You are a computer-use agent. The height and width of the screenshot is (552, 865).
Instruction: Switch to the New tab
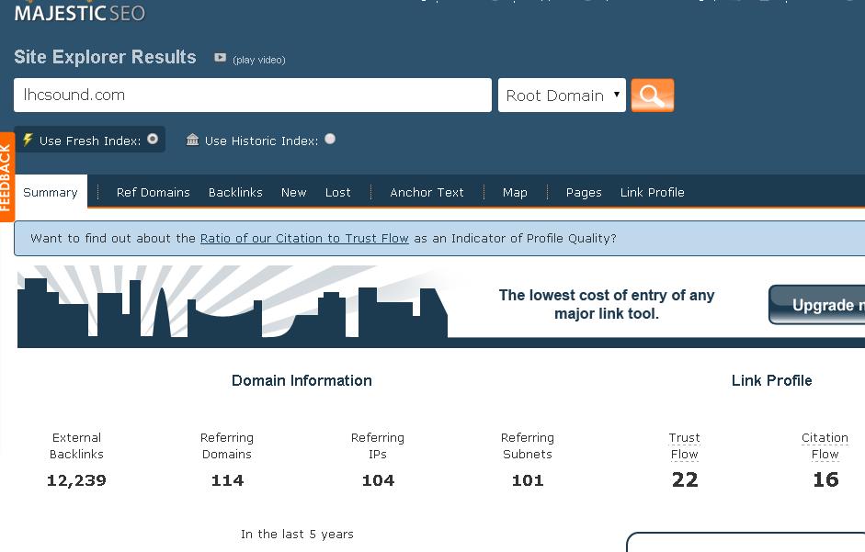coord(293,192)
